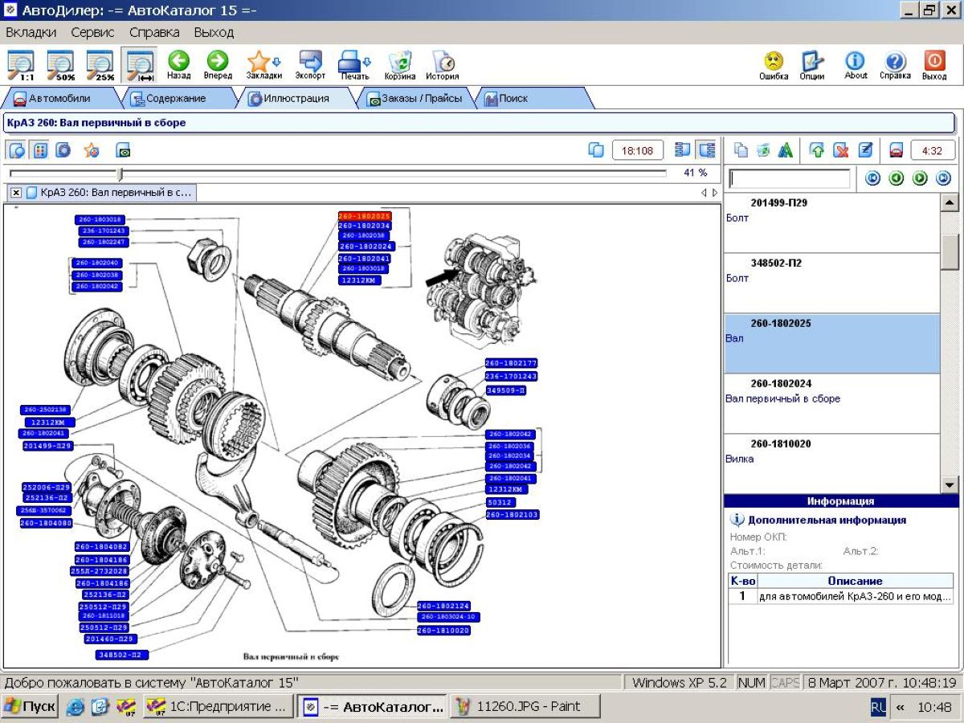Open the История history icon
This screenshot has width=964, height=723.
tap(443, 65)
